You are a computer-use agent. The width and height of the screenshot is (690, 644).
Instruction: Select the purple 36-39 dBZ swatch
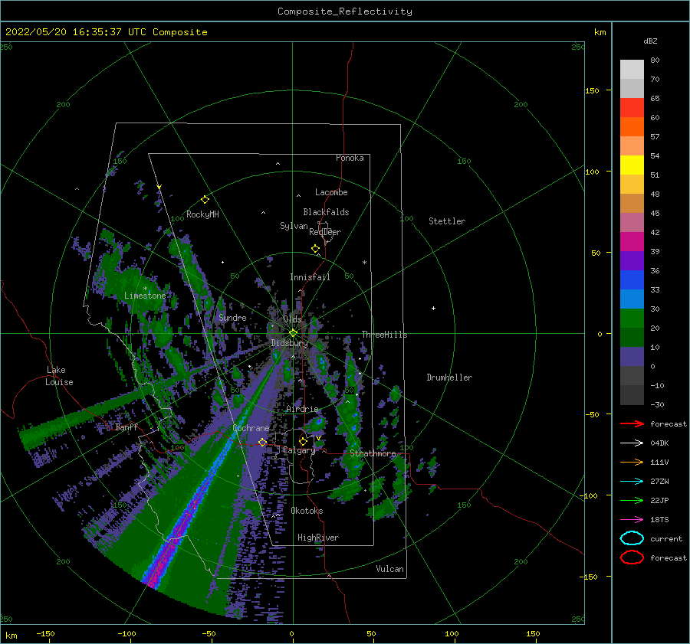(632, 260)
